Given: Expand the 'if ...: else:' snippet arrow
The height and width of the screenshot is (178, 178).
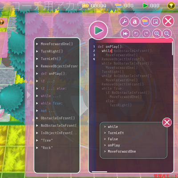Looking at the screenshot, I should (x=37, y=89).
